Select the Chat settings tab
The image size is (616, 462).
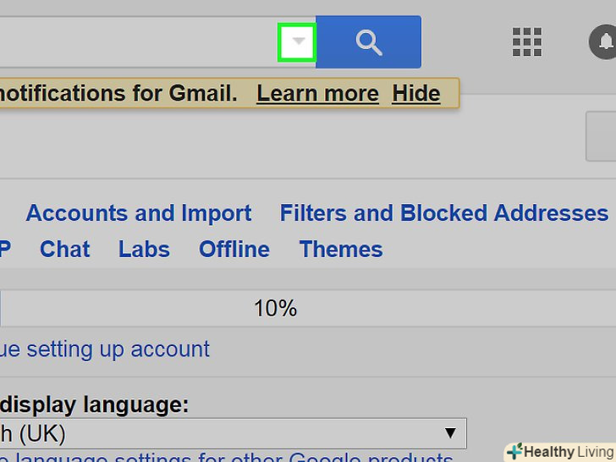65,250
